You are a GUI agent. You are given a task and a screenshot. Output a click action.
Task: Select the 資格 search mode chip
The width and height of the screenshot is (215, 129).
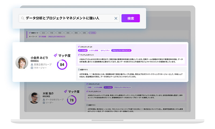tap(68, 33)
